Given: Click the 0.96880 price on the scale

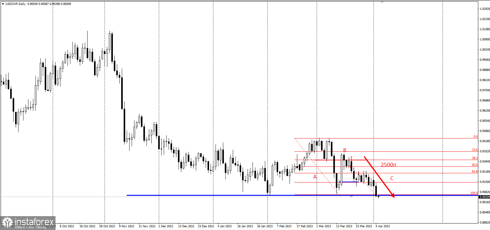Looking at the screenshot, I should (x=485, y=101).
